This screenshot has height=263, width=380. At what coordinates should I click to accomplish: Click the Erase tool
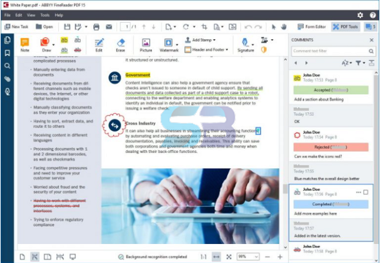[x=120, y=43]
